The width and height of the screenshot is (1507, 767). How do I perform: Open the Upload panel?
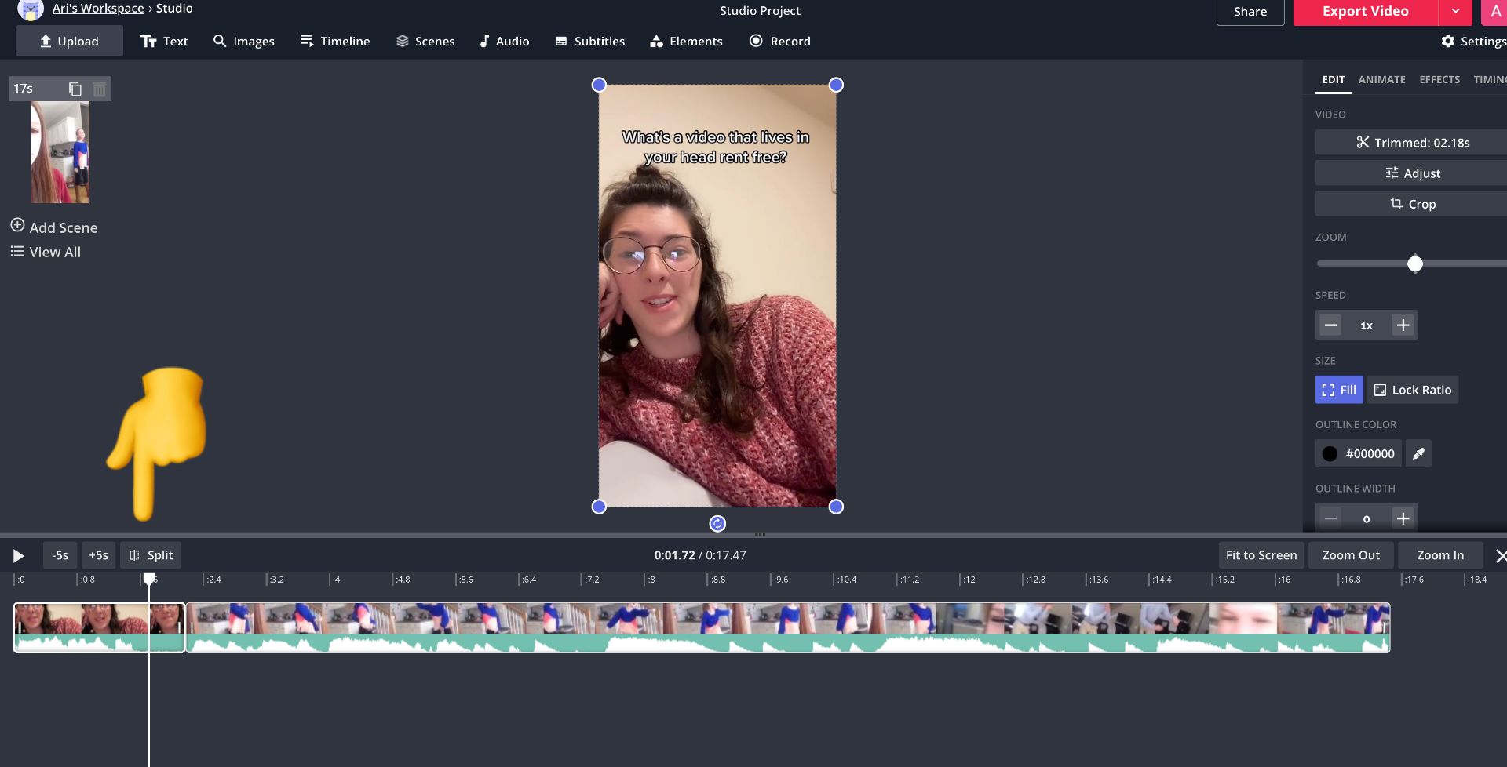[69, 41]
